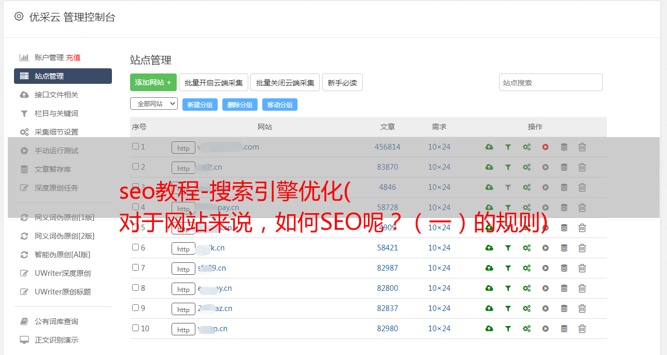The width and height of the screenshot is (667, 355).
Task: Open the database icon in row 9
Action: tap(564, 308)
